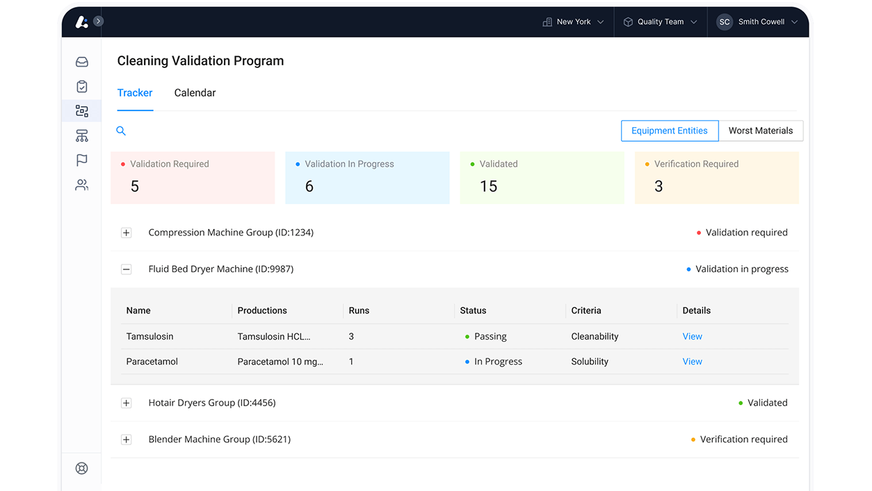Click the hierarchy chart icon in the sidebar

point(81,135)
